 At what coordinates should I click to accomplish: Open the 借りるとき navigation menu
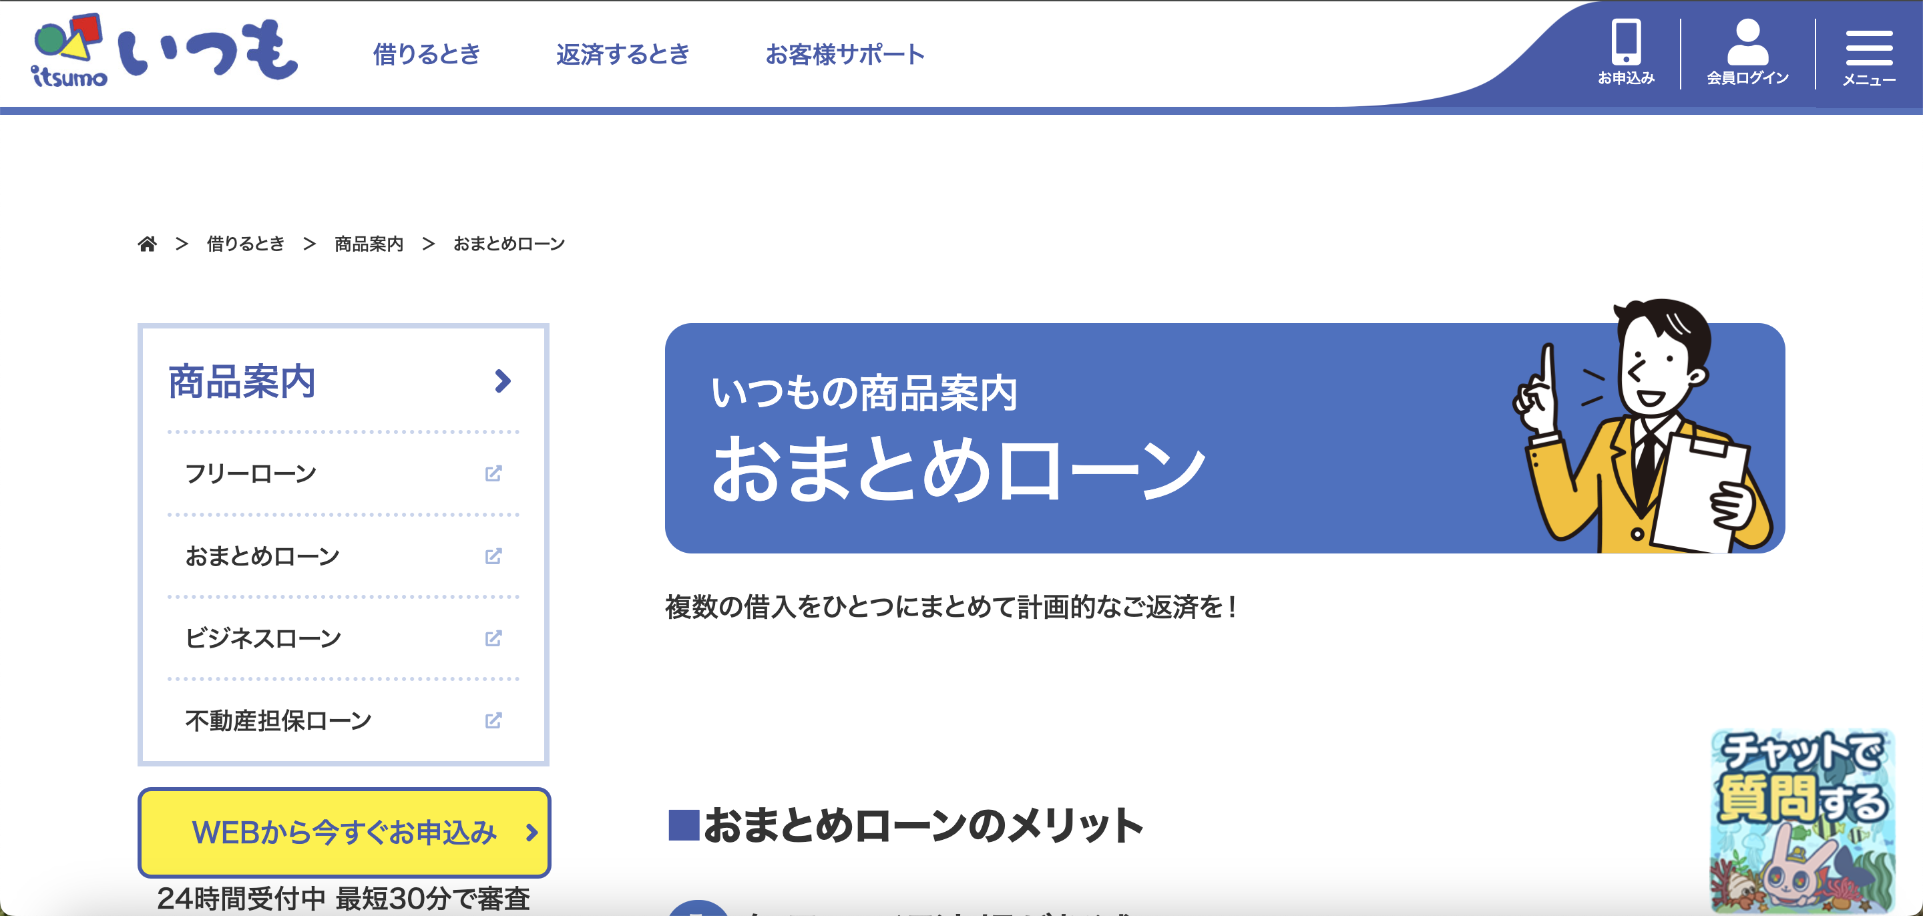(x=426, y=54)
